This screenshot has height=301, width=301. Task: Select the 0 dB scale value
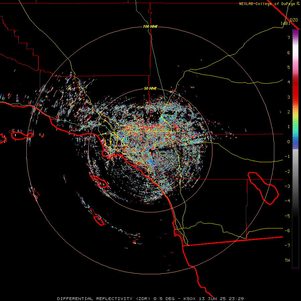pyautogui.click(x=289, y=142)
